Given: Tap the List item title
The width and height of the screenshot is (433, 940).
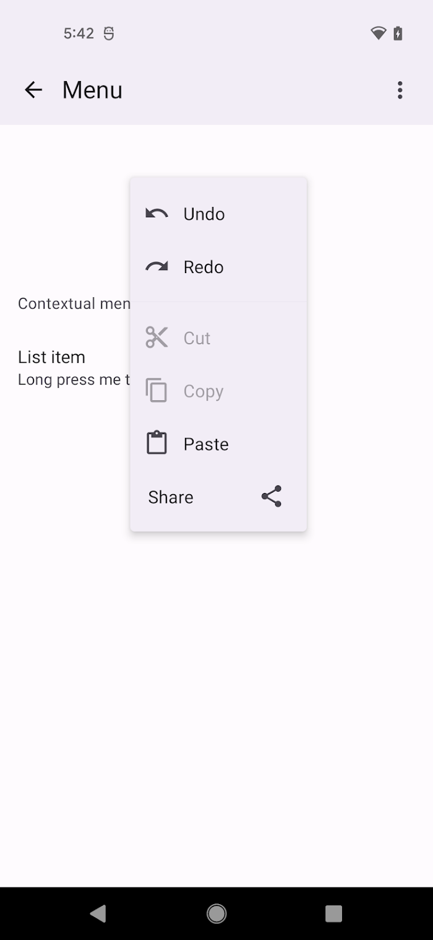Looking at the screenshot, I should point(51,357).
